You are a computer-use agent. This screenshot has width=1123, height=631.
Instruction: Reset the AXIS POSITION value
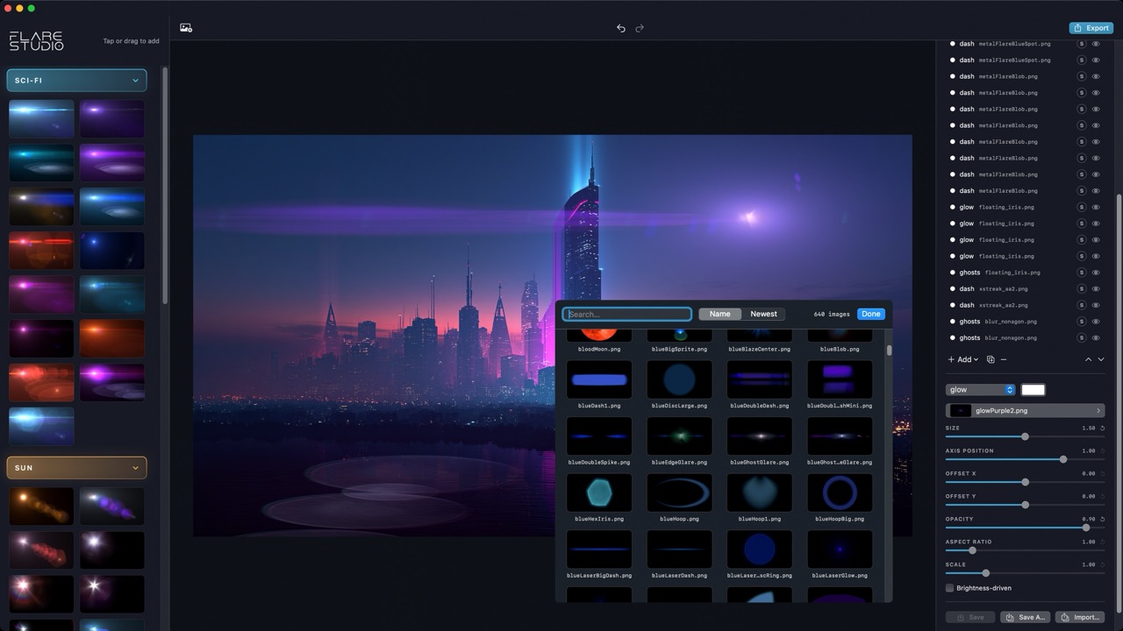click(1102, 451)
